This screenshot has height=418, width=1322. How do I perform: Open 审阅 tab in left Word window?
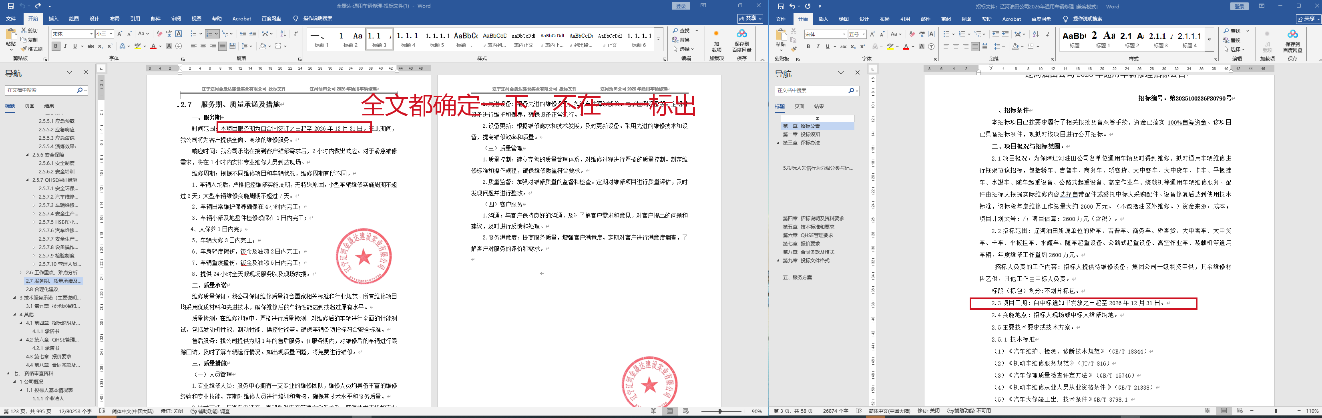176,18
